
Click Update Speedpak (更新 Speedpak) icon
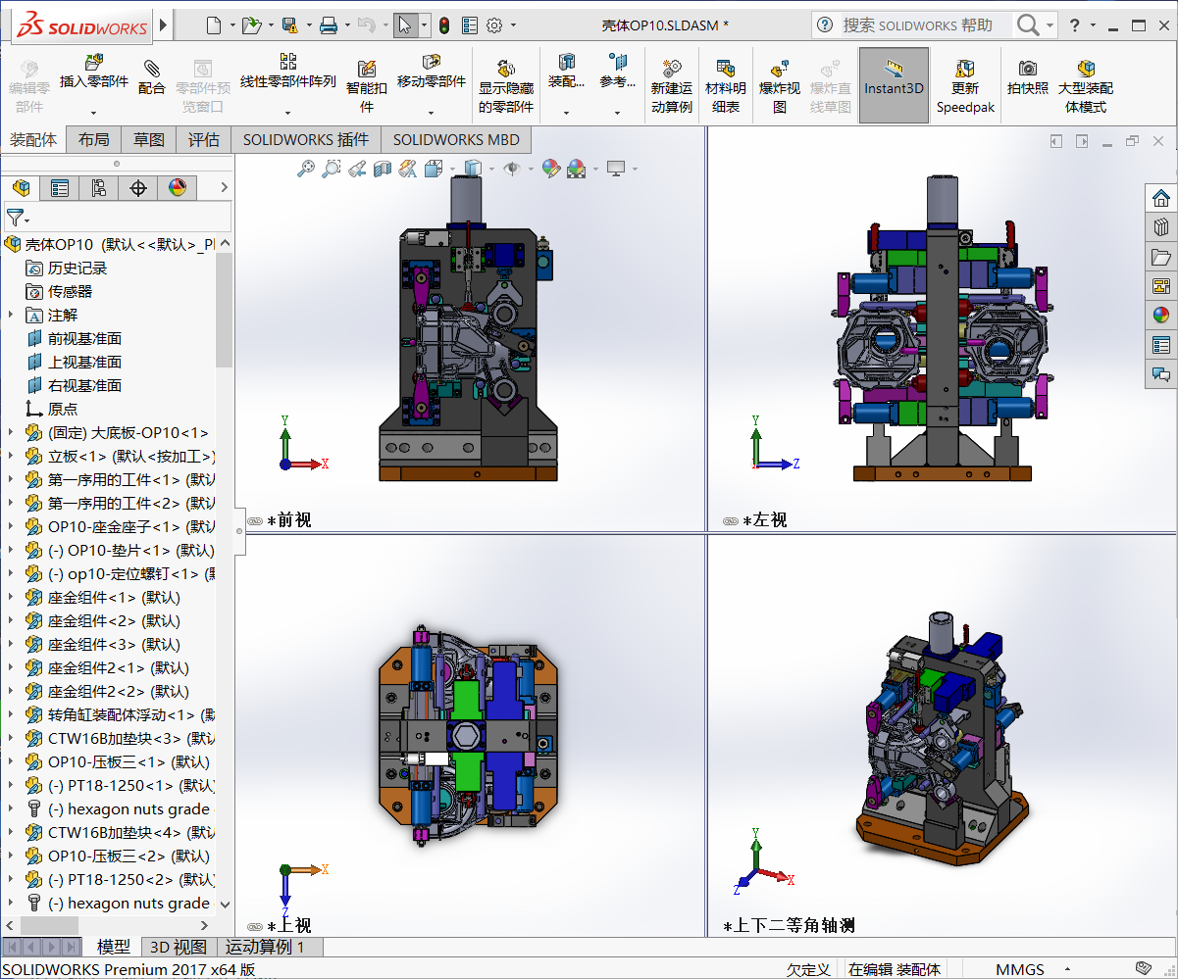(x=965, y=68)
